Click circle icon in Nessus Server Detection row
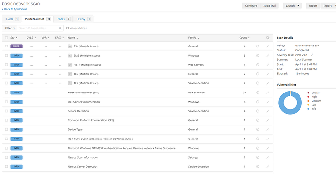Viewport: 336px width, 174px height. (258, 166)
